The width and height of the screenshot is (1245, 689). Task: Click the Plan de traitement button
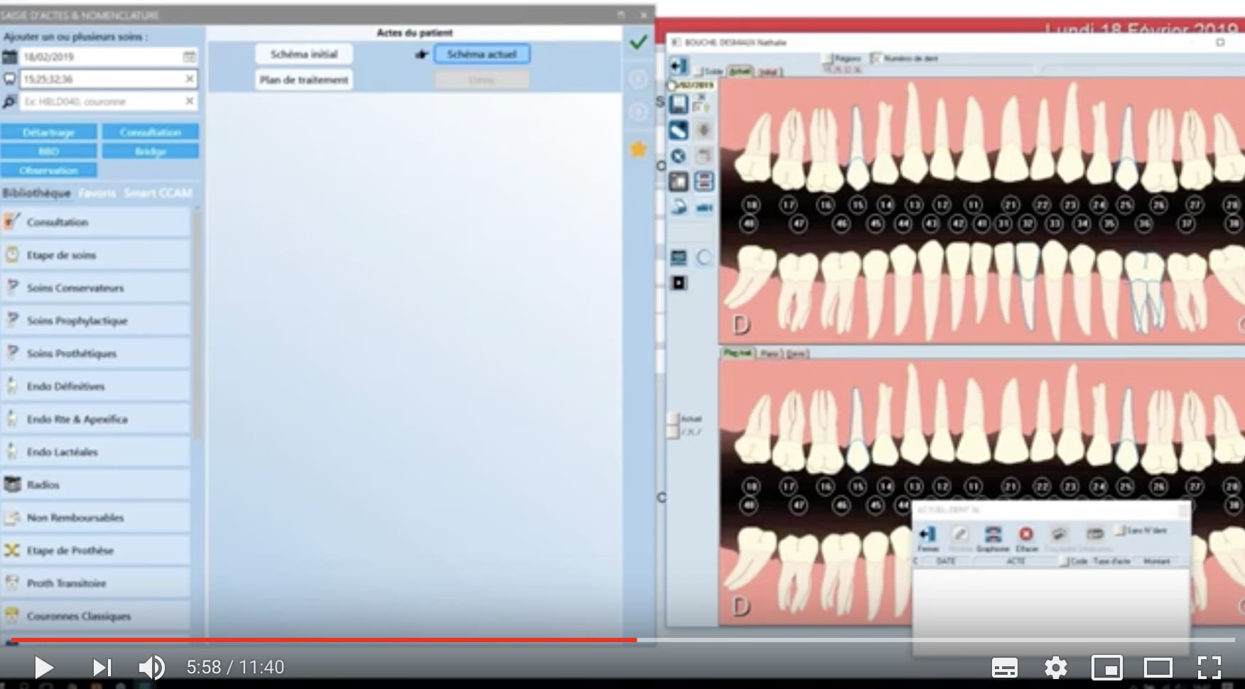click(304, 80)
